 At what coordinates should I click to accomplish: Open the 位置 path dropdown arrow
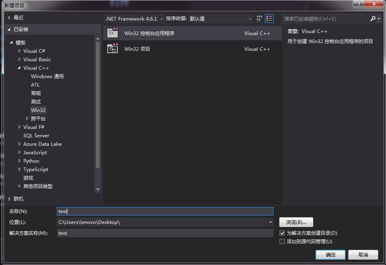(x=271, y=222)
